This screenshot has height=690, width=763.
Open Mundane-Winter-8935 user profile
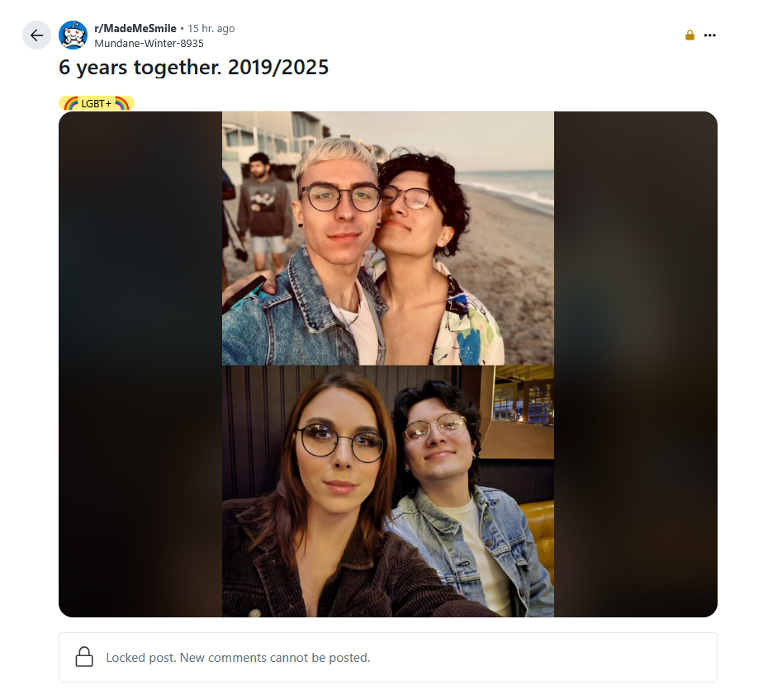(x=149, y=43)
